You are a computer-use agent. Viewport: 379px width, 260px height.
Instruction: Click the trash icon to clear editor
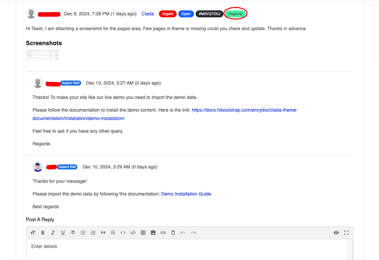click(173, 233)
